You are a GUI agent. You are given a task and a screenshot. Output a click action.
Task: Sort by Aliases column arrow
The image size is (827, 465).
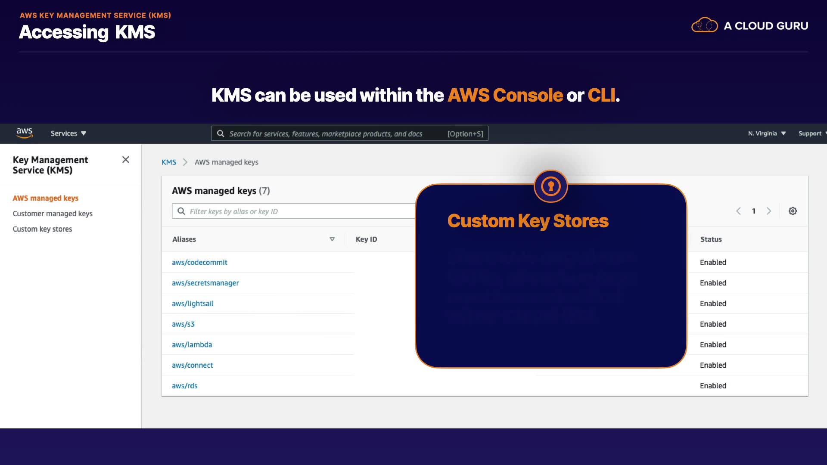tap(332, 239)
